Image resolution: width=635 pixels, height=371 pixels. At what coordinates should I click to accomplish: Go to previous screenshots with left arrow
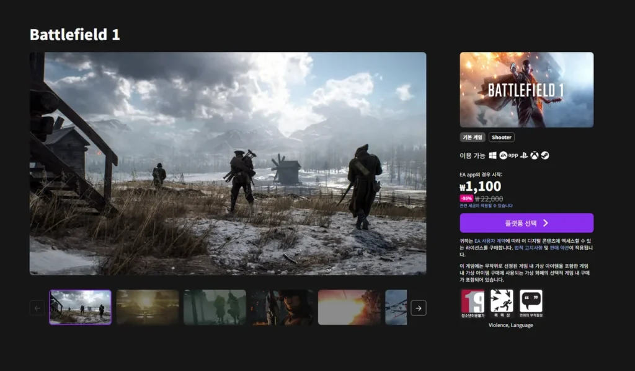click(37, 308)
